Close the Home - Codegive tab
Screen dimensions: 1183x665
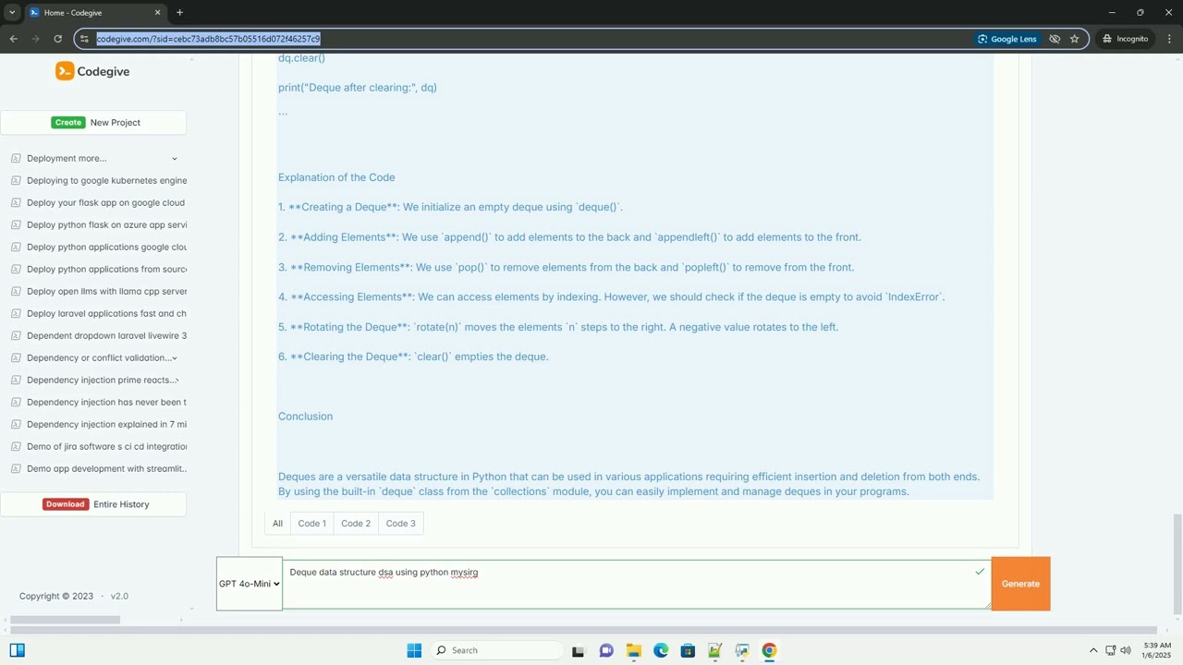coord(157,13)
